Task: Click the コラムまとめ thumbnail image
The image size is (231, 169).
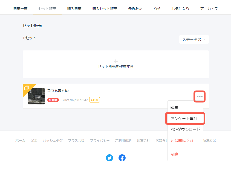Action: pyautogui.click(x=36, y=96)
